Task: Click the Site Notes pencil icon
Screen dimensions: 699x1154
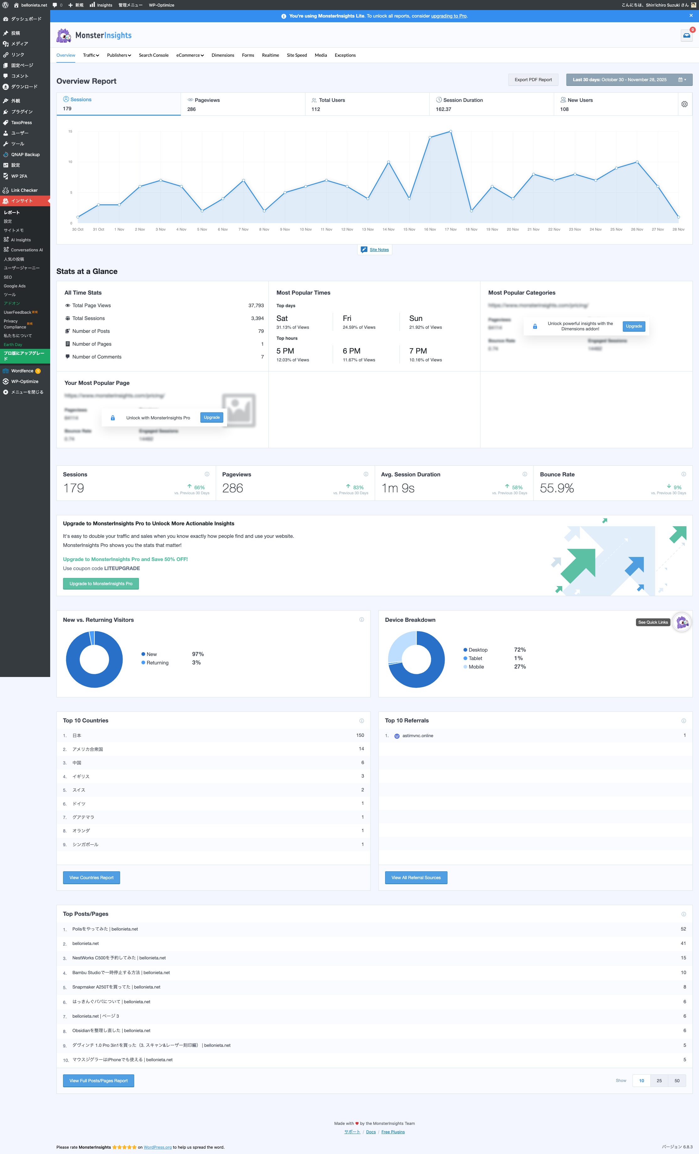Action: (x=364, y=249)
